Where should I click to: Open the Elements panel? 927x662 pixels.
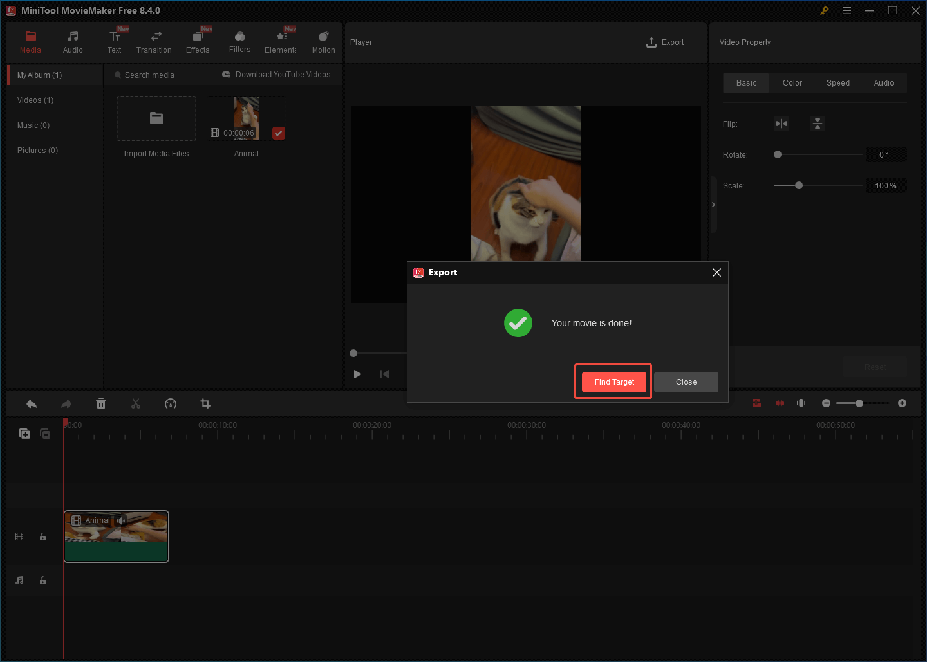(280, 41)
